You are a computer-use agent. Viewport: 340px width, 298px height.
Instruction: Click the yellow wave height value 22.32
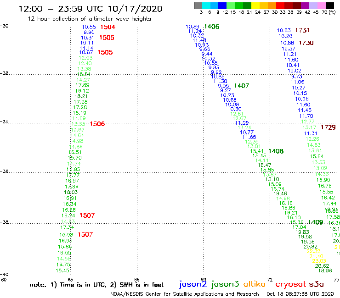(x=313, y=251)
